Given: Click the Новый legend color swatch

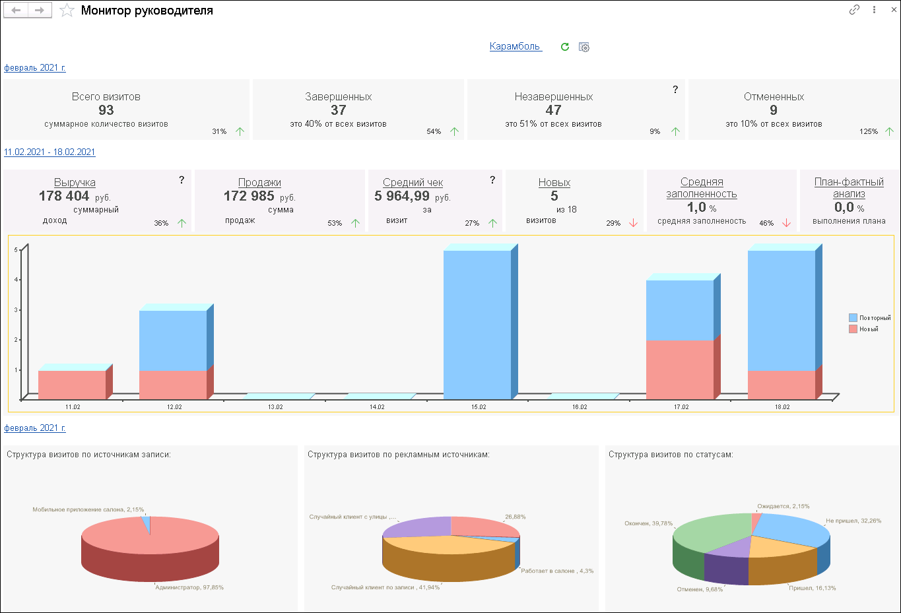Looking at the screenshot, I should pyautogui.click(x=853, y=329).
